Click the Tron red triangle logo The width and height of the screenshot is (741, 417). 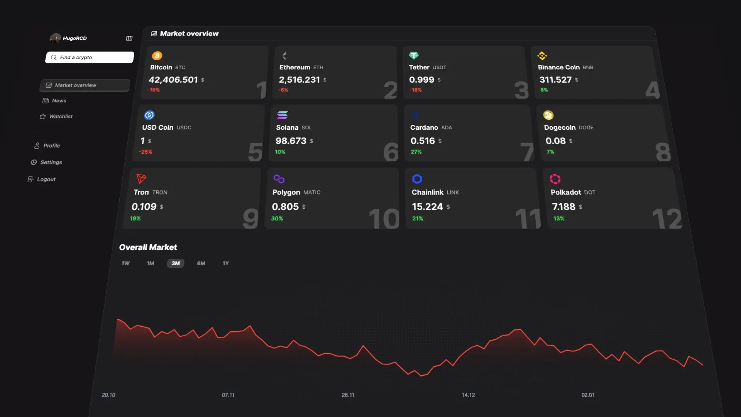pos(141,179)
